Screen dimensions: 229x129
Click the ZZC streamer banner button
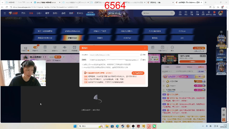pyautogui.click(x=182, y=38)
